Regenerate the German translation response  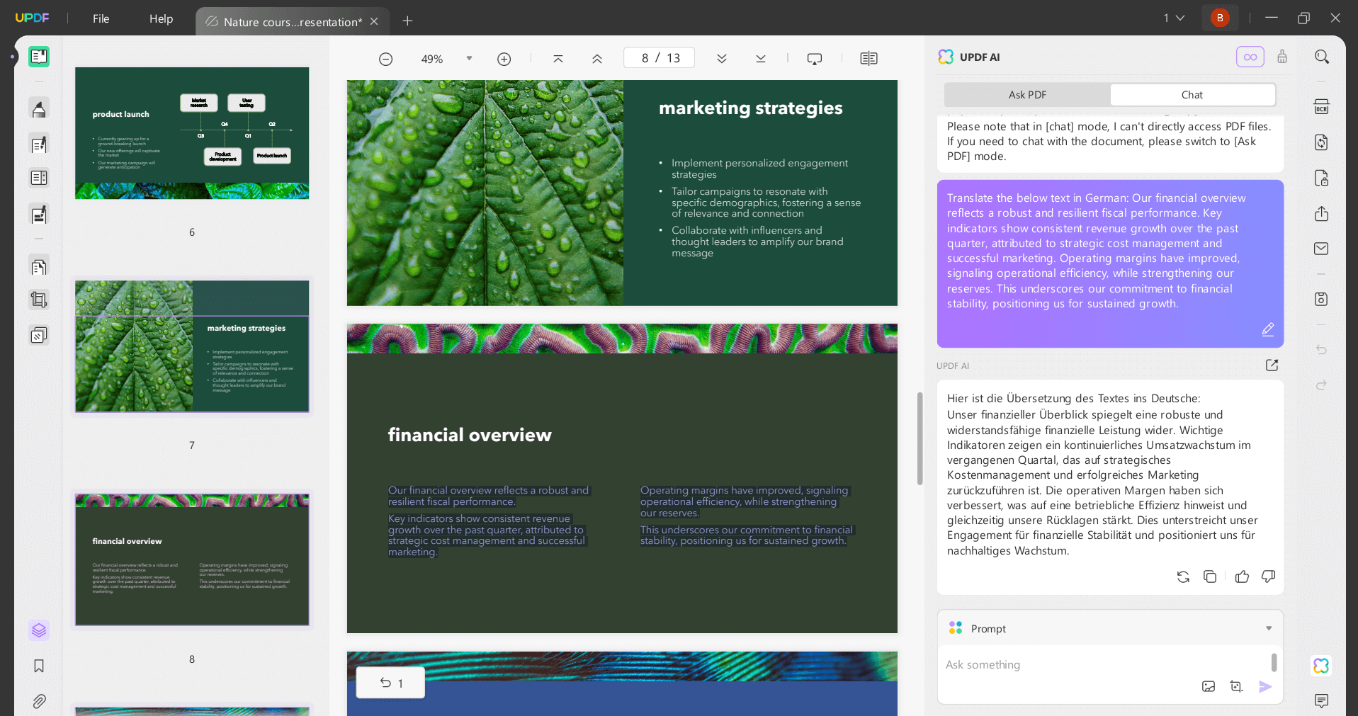[x=1183, y=576]
